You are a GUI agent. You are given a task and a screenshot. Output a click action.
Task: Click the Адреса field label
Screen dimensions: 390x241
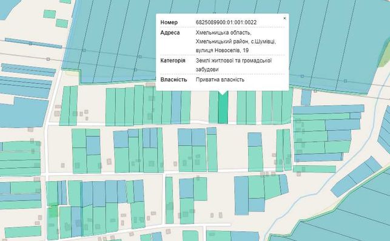(x=170, y=33)
